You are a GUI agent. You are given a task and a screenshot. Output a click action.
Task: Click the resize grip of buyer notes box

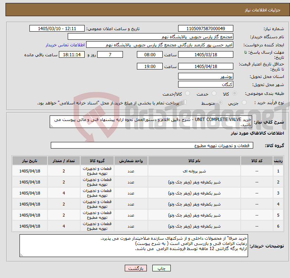(21, 255)
